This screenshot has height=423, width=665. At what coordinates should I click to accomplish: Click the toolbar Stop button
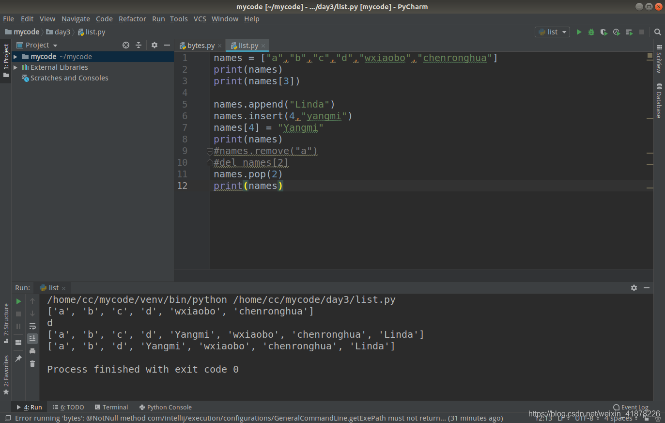coord(642,32)
